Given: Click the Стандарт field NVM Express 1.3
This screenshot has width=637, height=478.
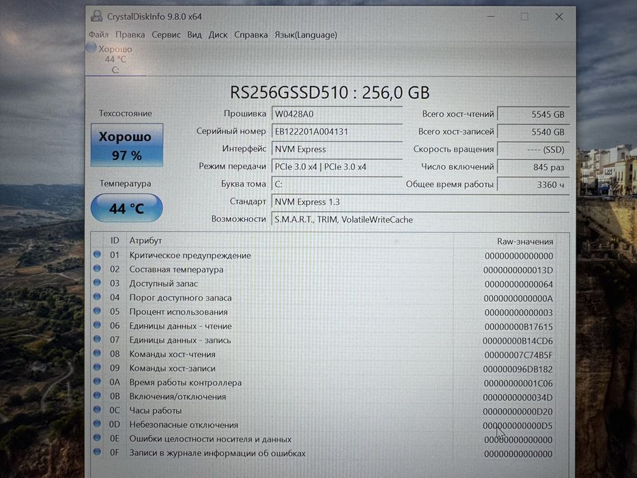Looking at the screenshot, I should [x=421, y=202].
